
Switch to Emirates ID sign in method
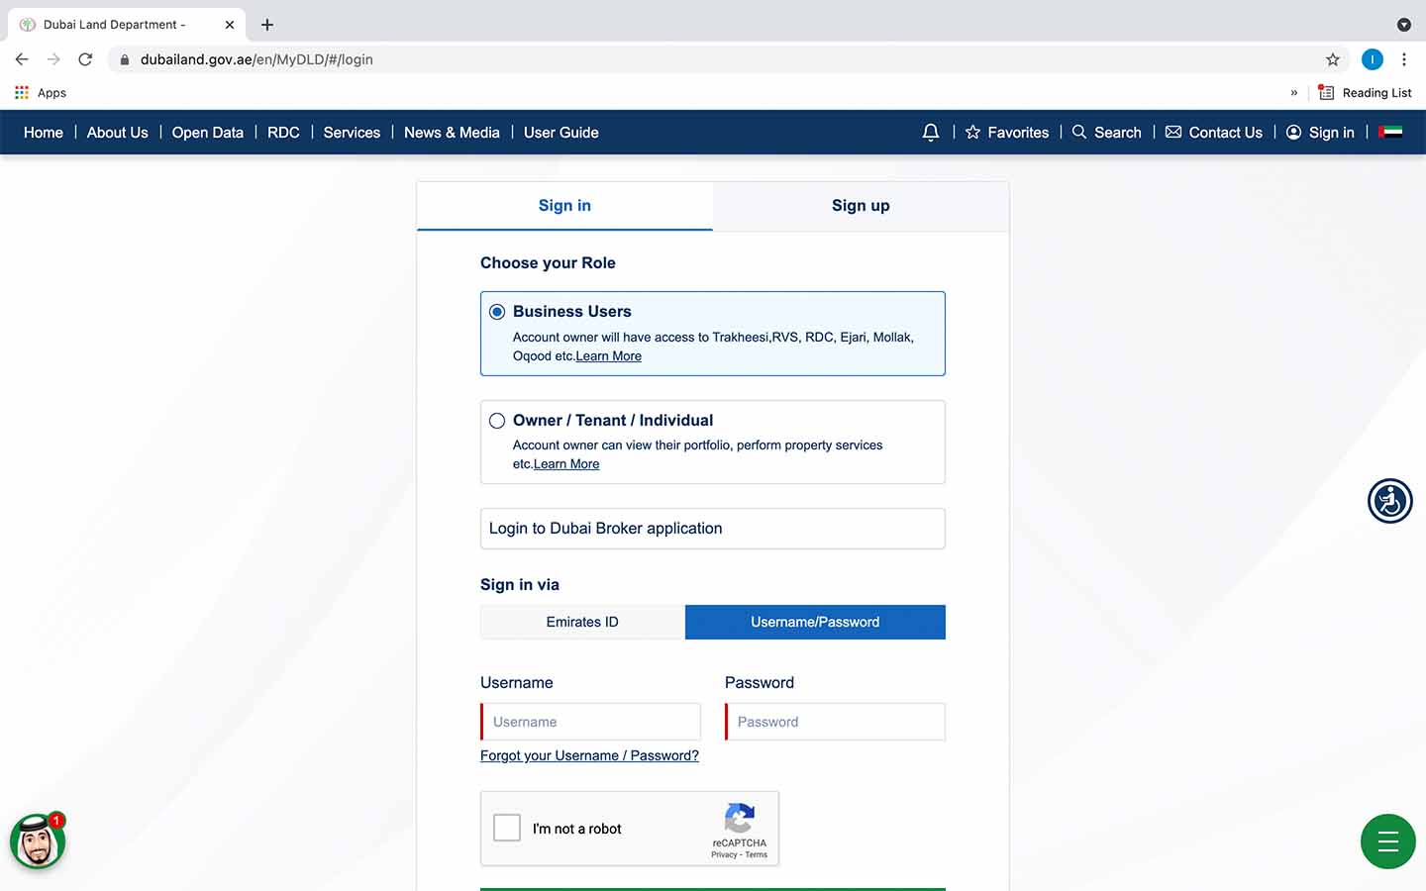pos(581,622)
